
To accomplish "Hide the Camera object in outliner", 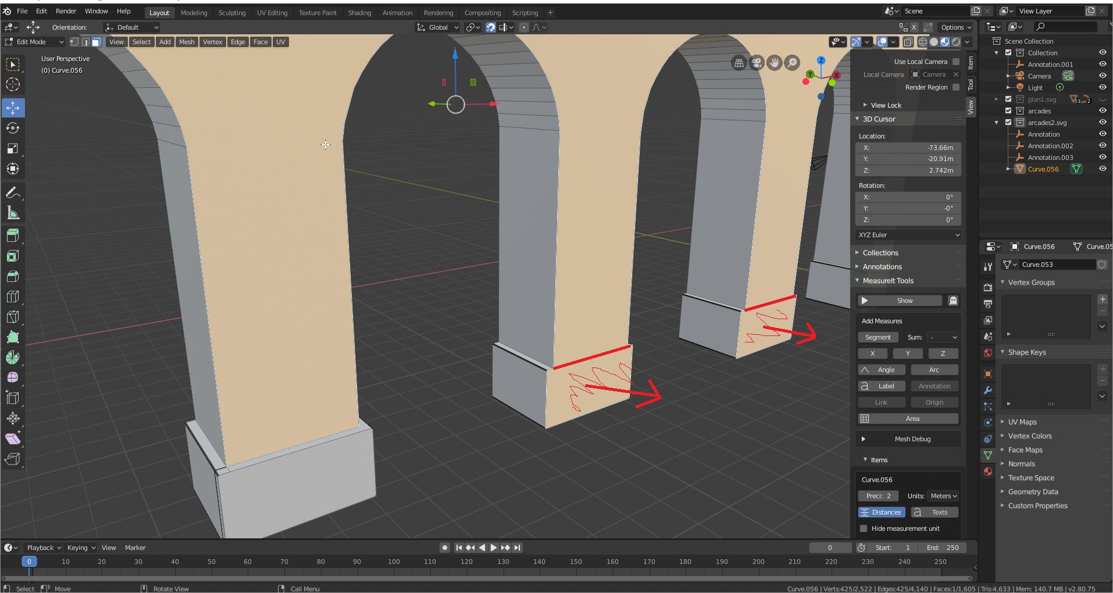I will coord(1102,76).
